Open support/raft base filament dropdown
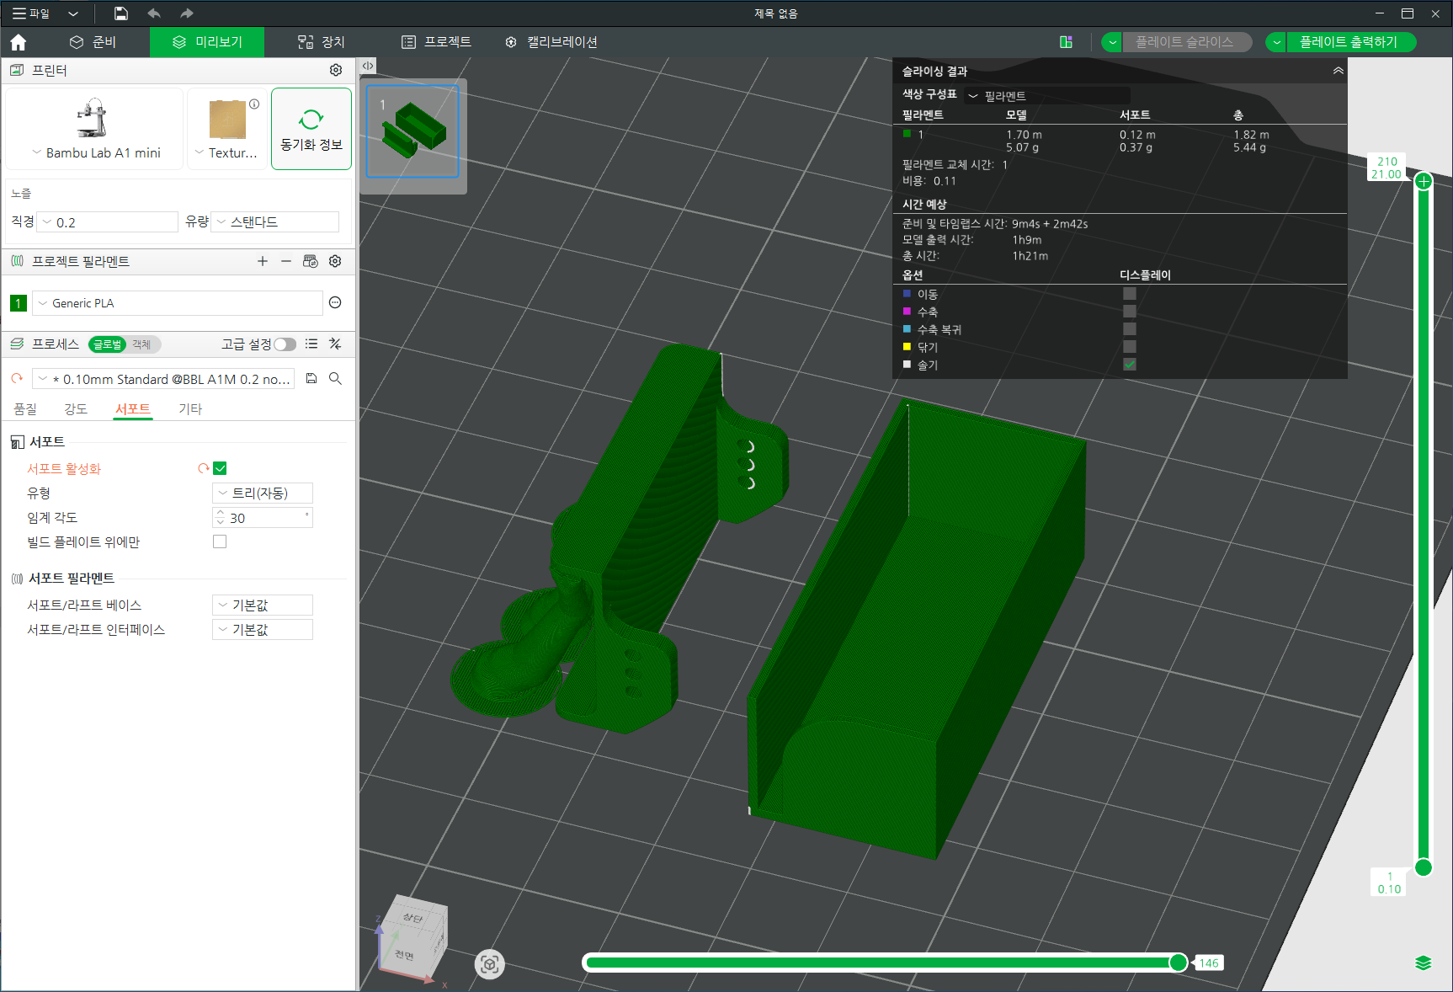The width and height of the screenshot is (1453, 992). (263, 605)
